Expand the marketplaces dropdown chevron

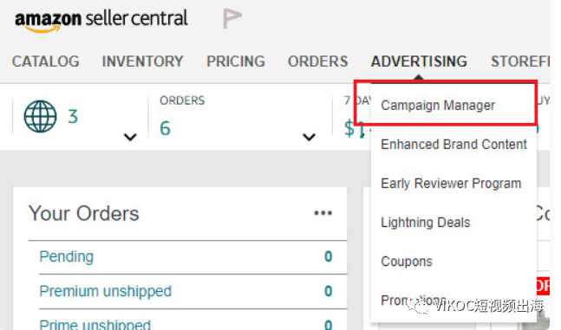point(130,137)
